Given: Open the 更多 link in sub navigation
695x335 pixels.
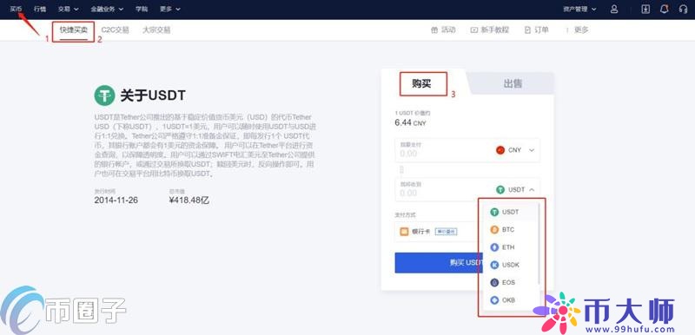Looking at the screenshot, I should 581,30.
